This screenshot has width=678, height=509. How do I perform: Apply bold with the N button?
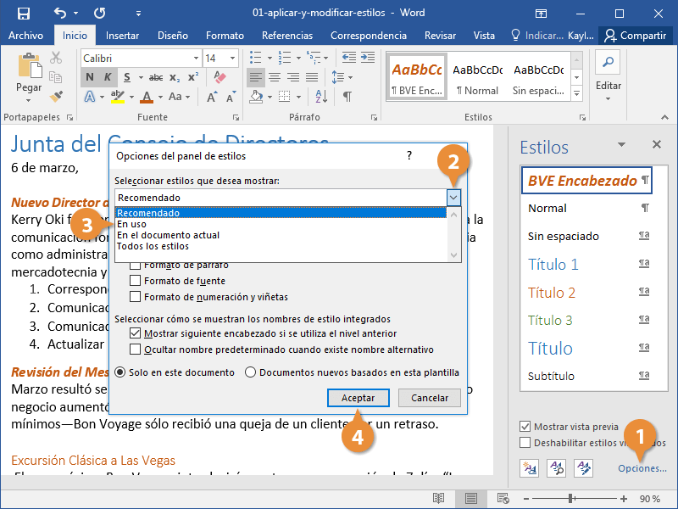click(90, 77)
